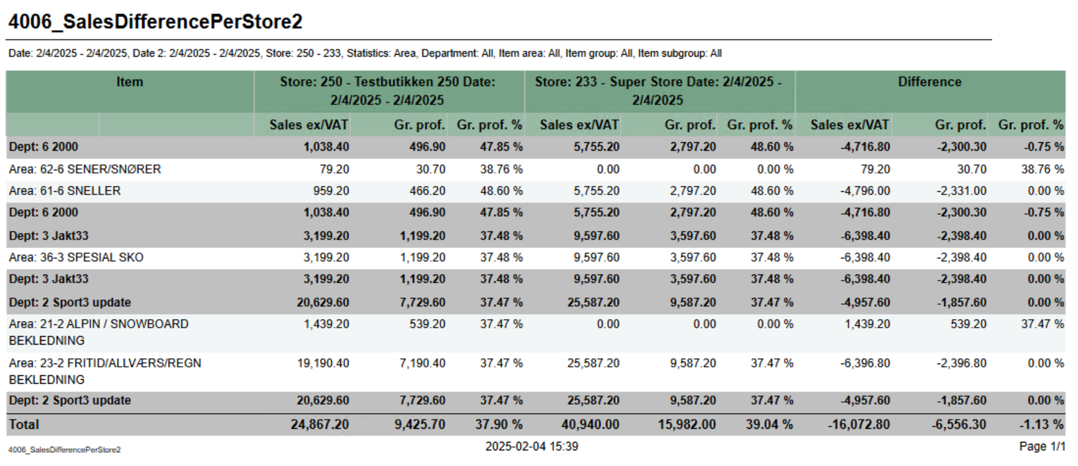Screen dimensions: 1078x466
Task: Click the "Total" row label
Action: pyautogui.click(x=24, y=424)
